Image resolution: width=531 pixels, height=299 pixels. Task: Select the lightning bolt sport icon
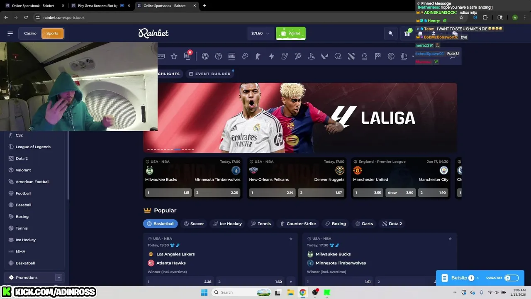pos(271,56)
